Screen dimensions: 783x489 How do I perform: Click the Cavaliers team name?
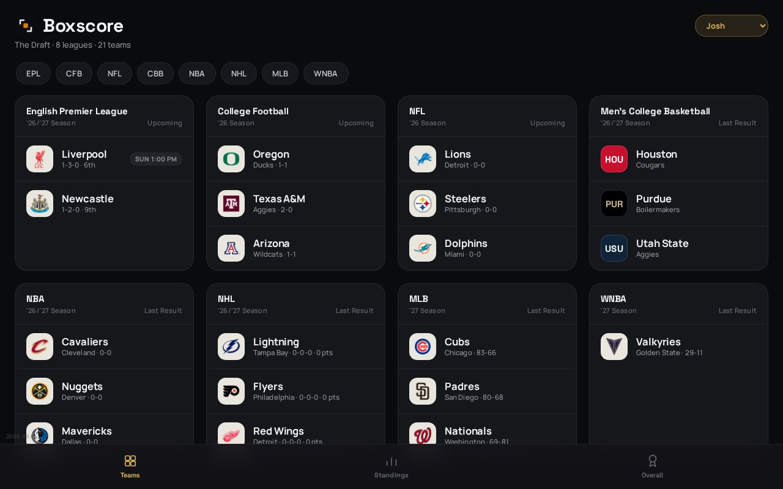point(85,342)
